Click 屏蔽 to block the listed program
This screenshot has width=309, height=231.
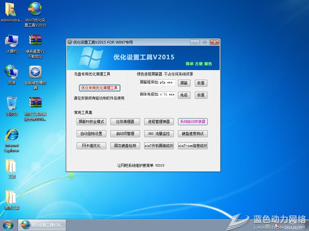click(x=184, y=83)
